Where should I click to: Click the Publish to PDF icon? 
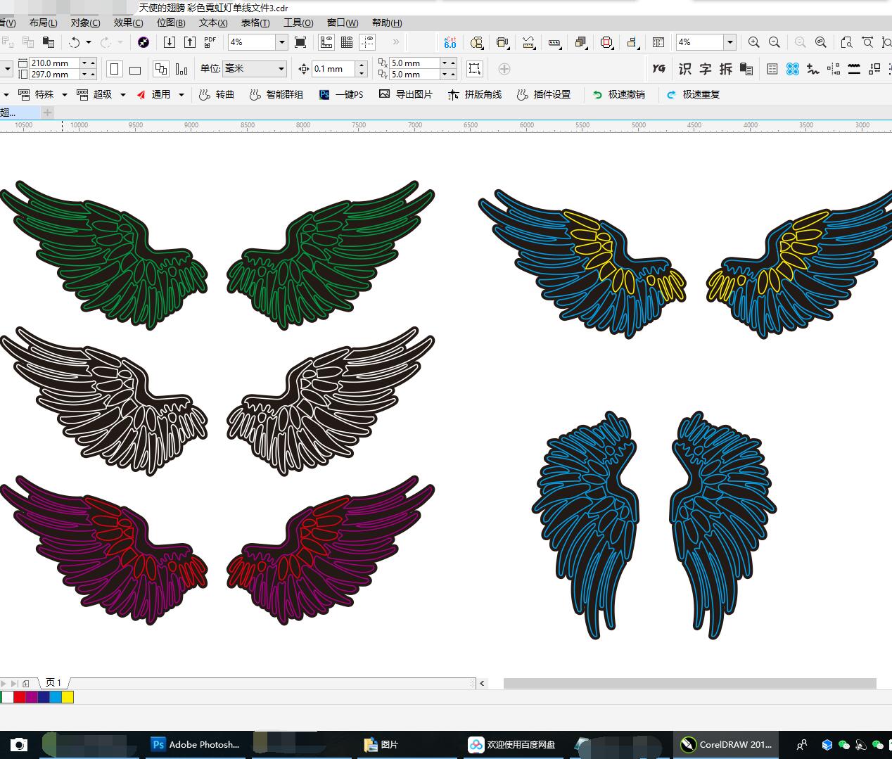click(210, 42)
